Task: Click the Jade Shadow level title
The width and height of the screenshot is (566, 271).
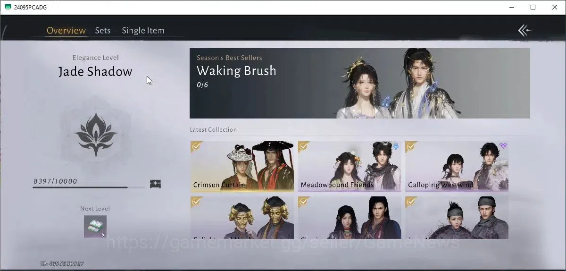Action: click(x=95, y=72)
